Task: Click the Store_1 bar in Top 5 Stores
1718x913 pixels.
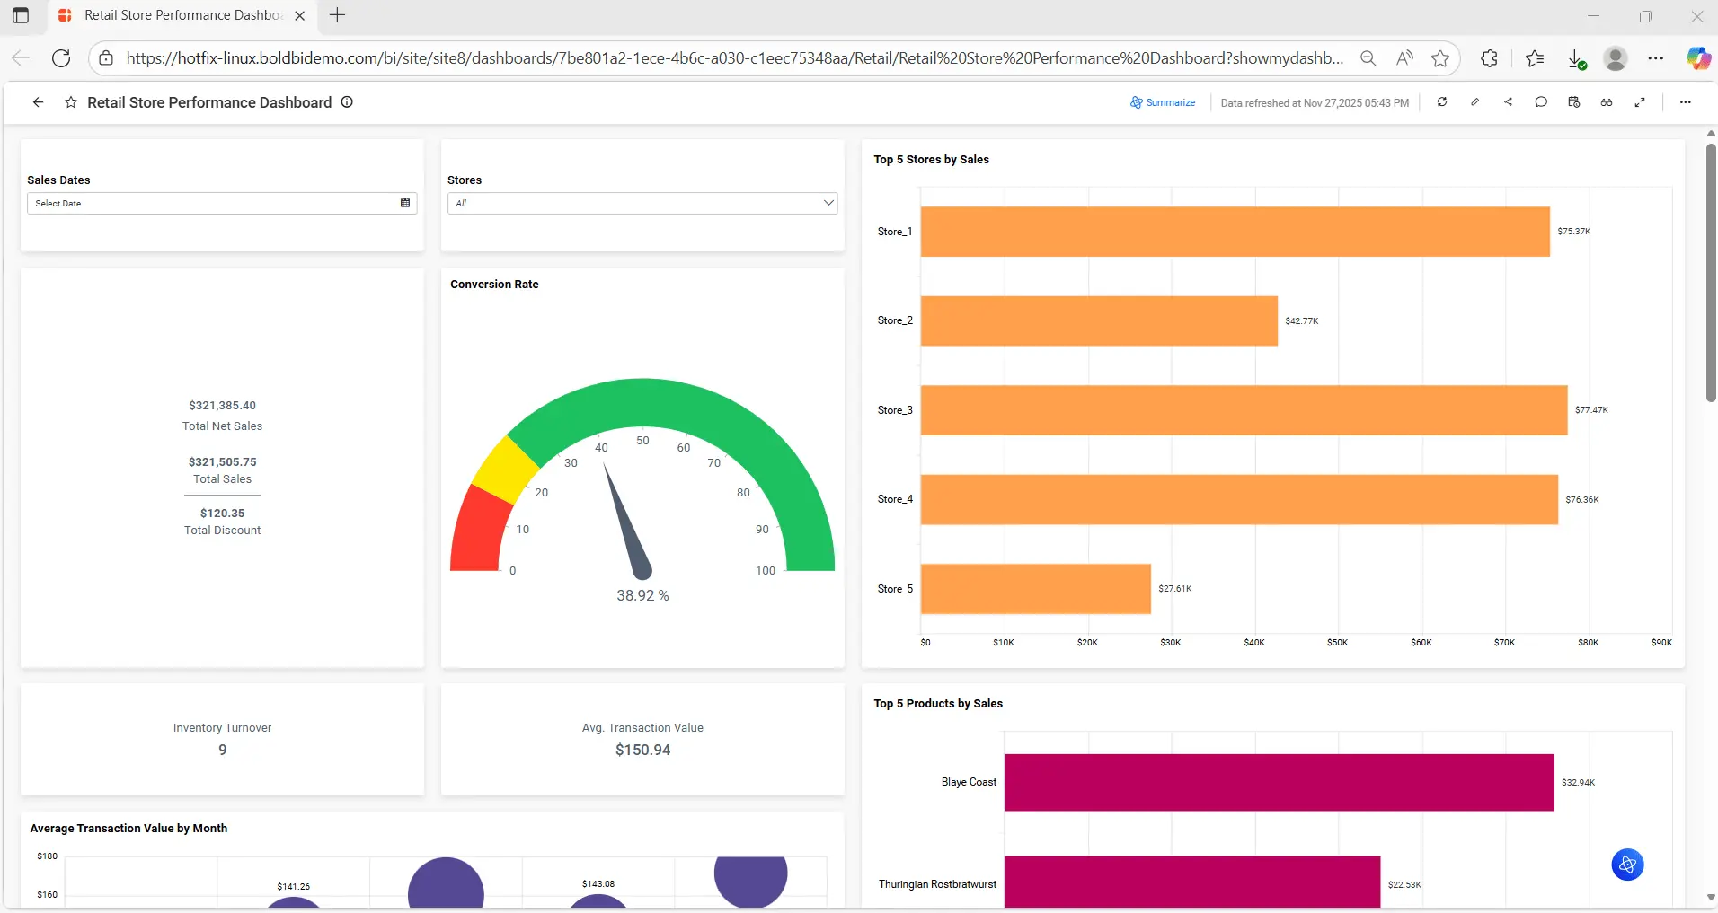Action: click(x=1235, y=232)
